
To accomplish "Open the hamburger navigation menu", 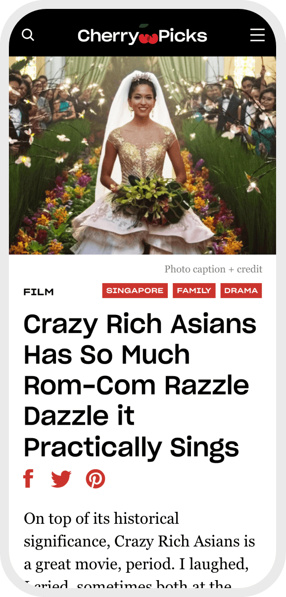I will [x=257, y=35].
